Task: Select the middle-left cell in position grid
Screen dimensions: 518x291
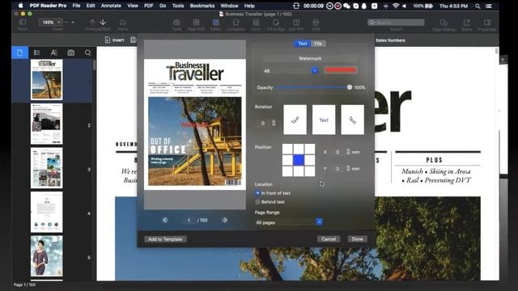Action: click(287, 160)
